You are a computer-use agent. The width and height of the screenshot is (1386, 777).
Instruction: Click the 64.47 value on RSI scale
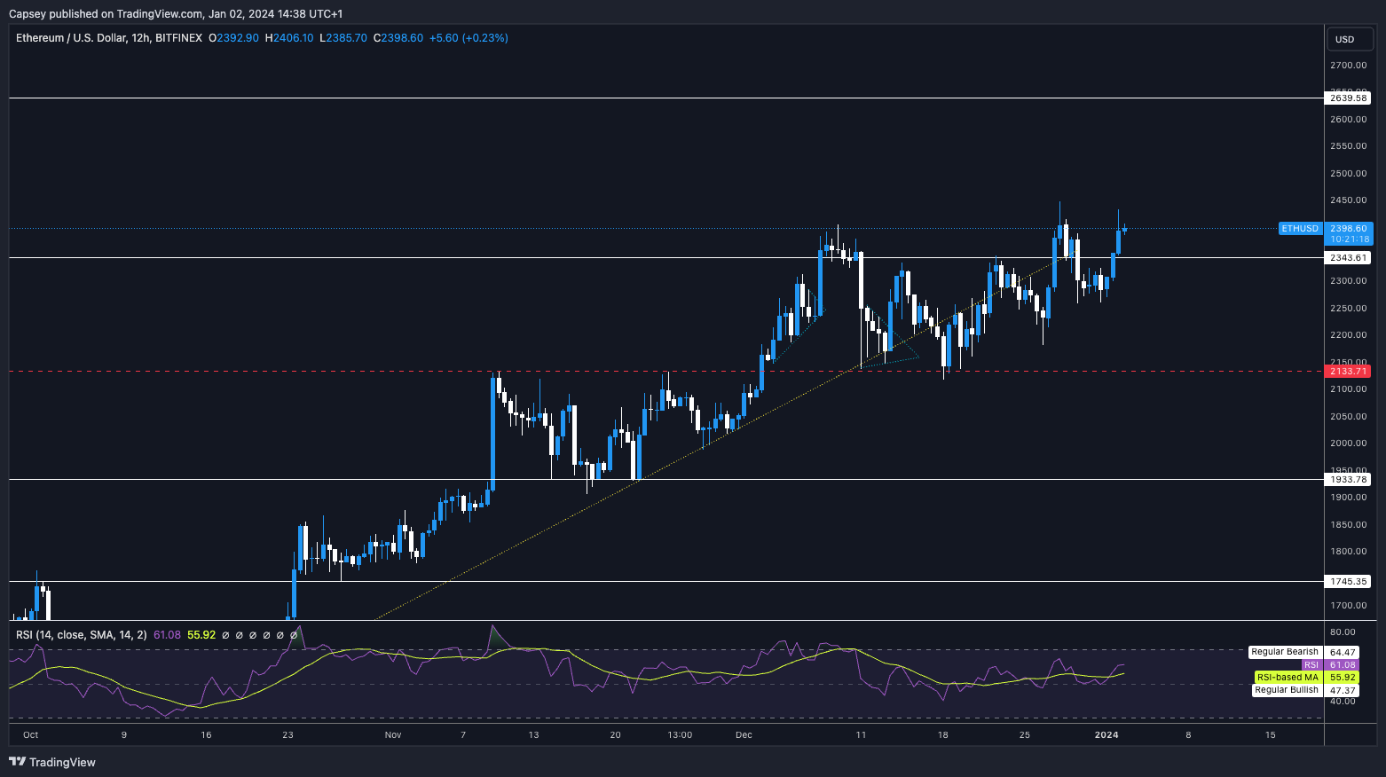[1343, 653]
